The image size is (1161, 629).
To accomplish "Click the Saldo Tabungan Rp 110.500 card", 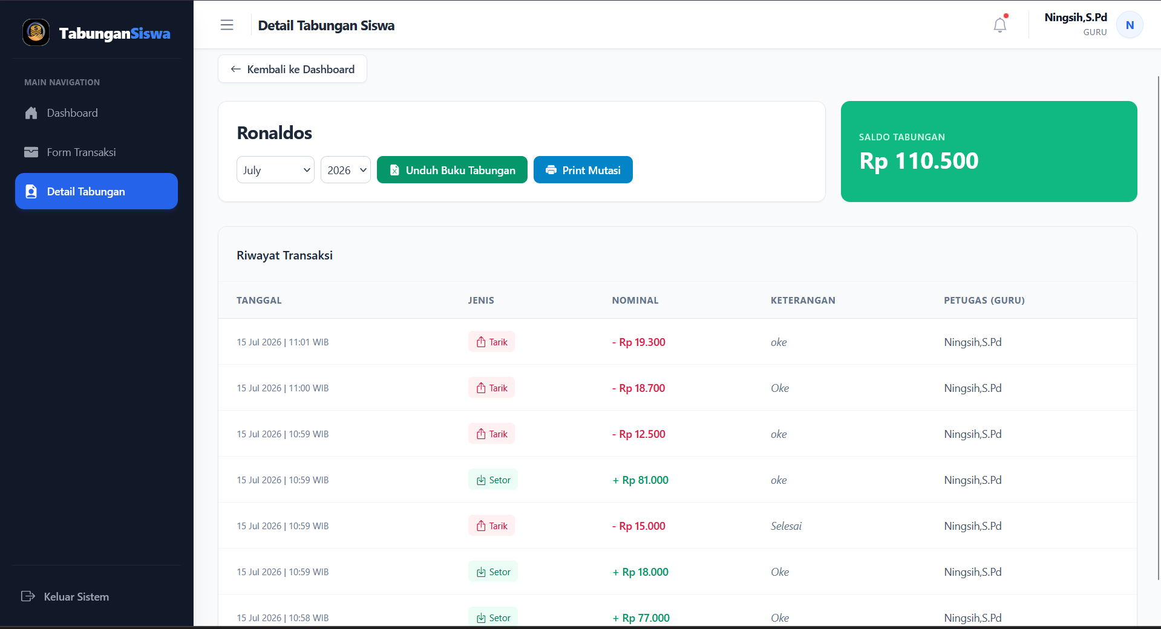I will point(989,151).
